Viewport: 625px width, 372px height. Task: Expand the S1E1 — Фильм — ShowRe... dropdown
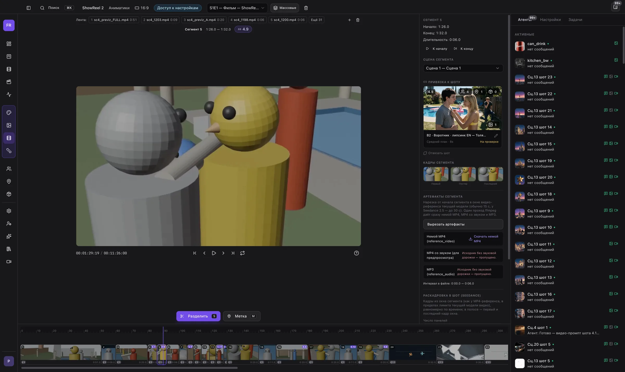coord(237,8)
